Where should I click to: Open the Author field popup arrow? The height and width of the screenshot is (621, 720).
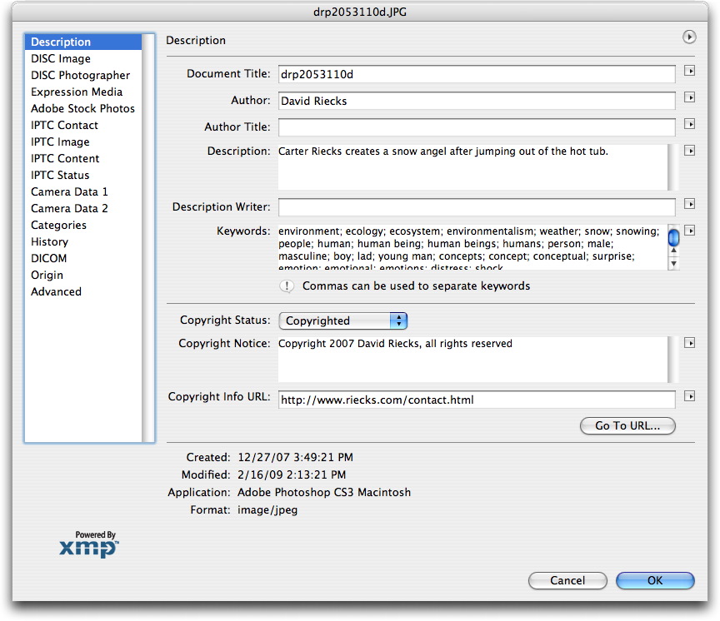[689, 97]
